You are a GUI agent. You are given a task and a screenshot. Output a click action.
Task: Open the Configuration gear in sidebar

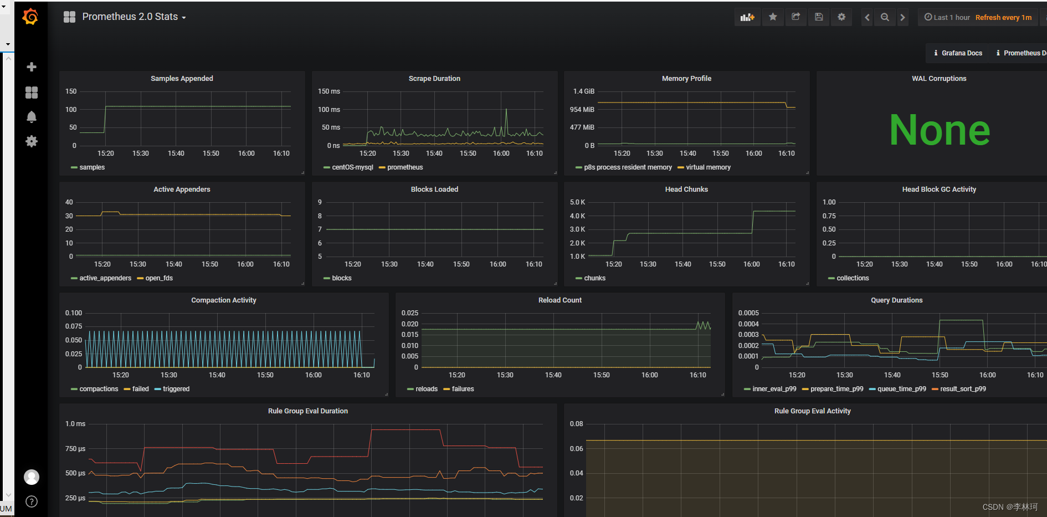(x=32, y=141)
